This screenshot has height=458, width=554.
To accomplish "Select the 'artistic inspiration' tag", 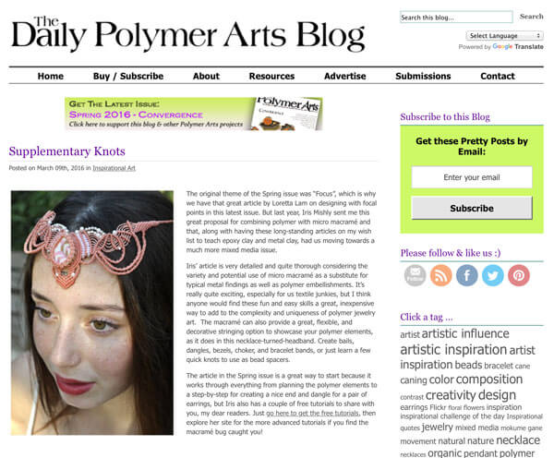I will click(453, 350).
